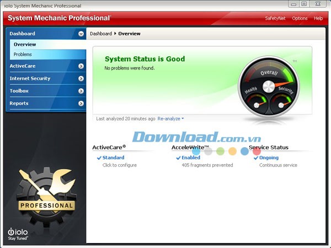This screenshot has height=248, width=331.
Task: Click the Security mini gauge
Action: [x=281, y=103]
